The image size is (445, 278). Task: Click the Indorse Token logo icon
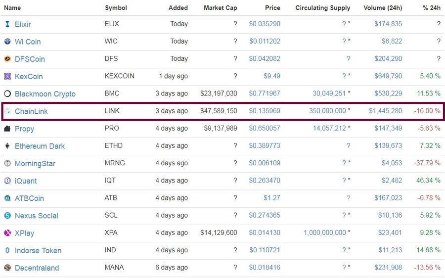(x=7, y=250)
